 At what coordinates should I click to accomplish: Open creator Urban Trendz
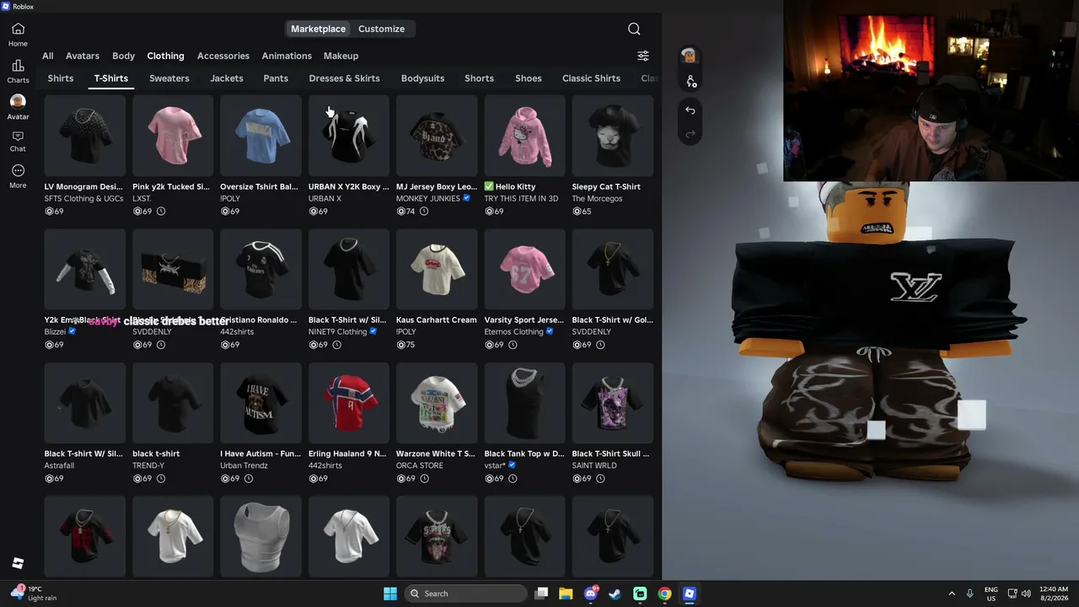(x=244, y=465)
